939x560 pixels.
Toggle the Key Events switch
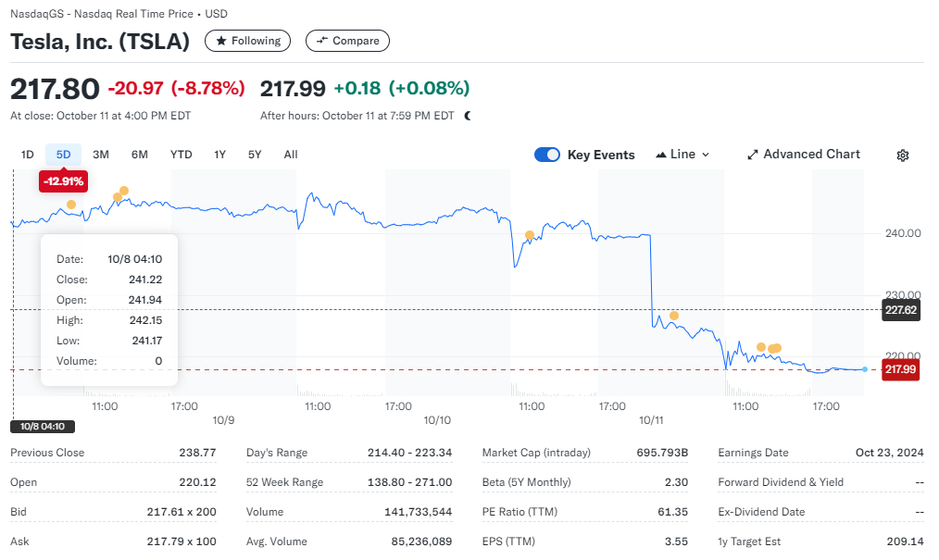click(x=546, y=155)
